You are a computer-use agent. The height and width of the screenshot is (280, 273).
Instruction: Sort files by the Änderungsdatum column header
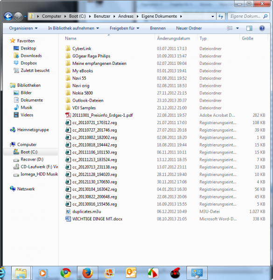tap(174, 38)
